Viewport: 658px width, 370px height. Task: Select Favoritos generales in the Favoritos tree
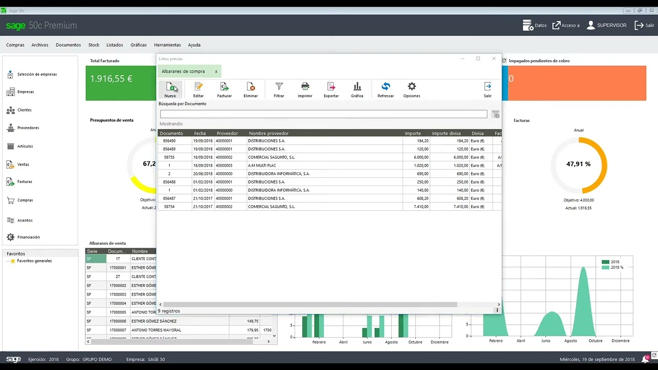[34, 261]
